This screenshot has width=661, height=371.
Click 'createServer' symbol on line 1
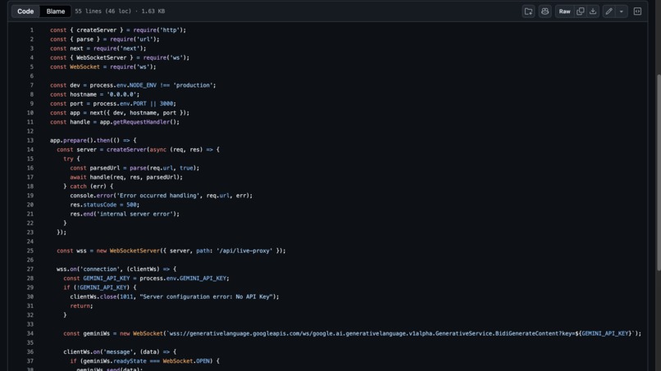tap(97, 30)
